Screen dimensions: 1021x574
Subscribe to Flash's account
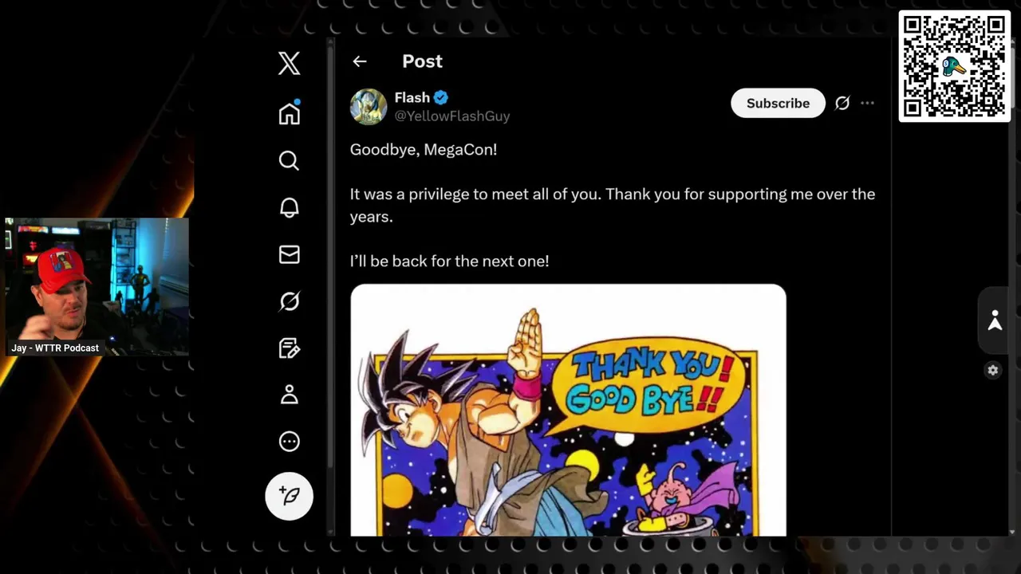pos(778,103)
